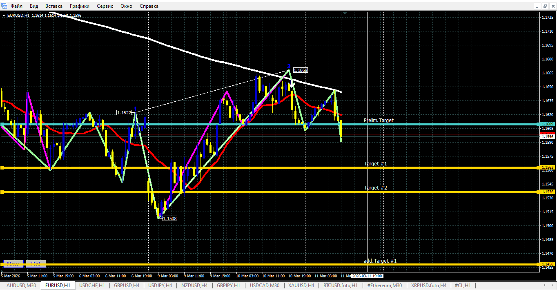Screen dimensions: 557x290
Task: Click the cyan 1.1609 price axis tag
Action: click(x=548, y=124)
